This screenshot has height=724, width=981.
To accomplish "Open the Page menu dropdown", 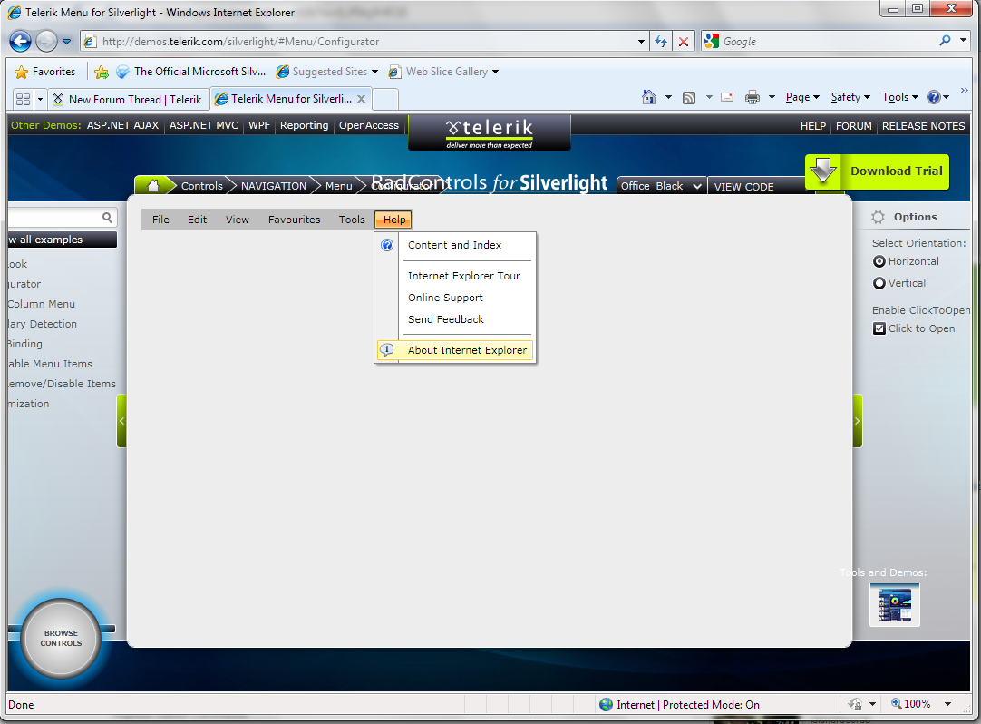I will (802, 97).
